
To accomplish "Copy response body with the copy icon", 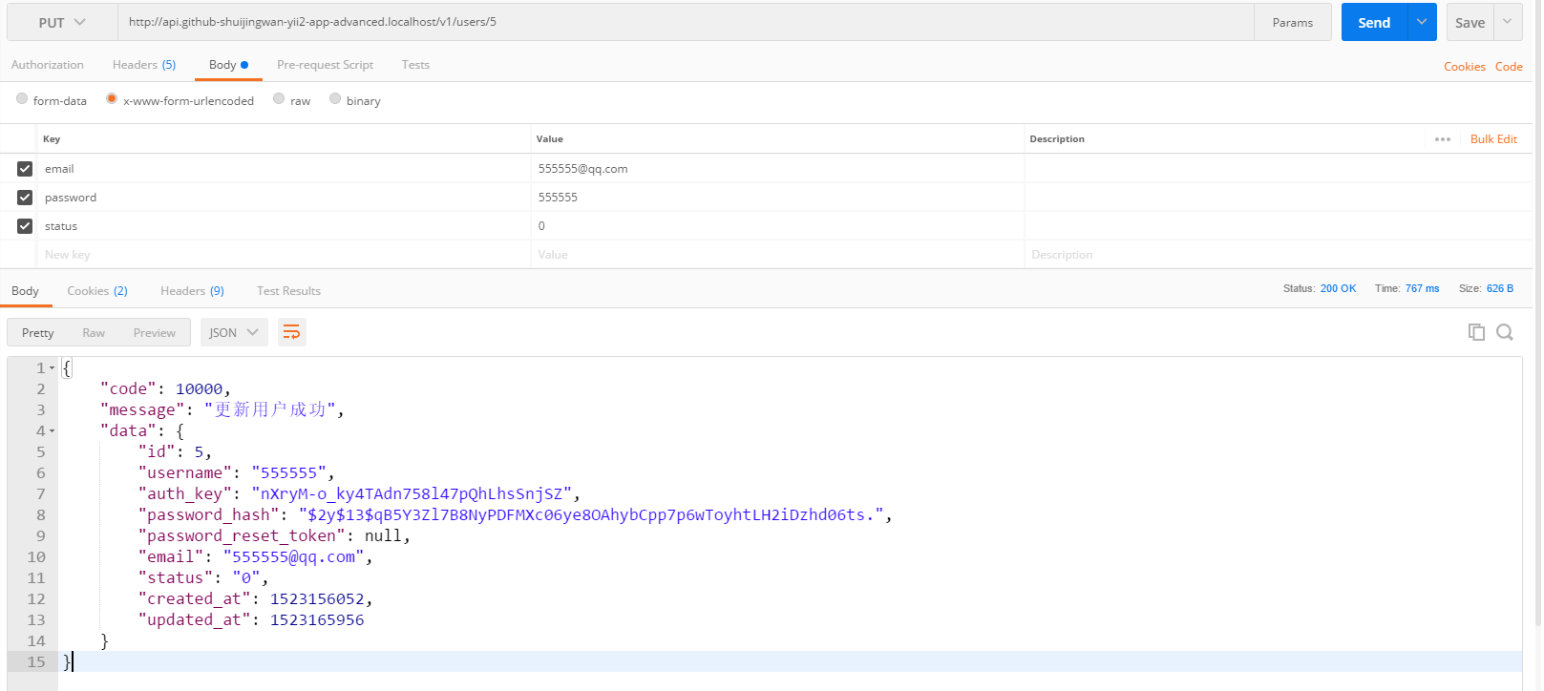I will pyautogui.click(x=1476, y=332).
